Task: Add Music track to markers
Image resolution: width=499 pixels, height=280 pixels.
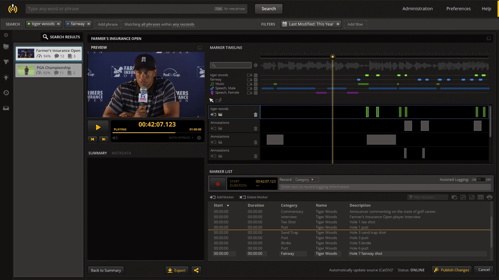Action: [x=250, y=84]
